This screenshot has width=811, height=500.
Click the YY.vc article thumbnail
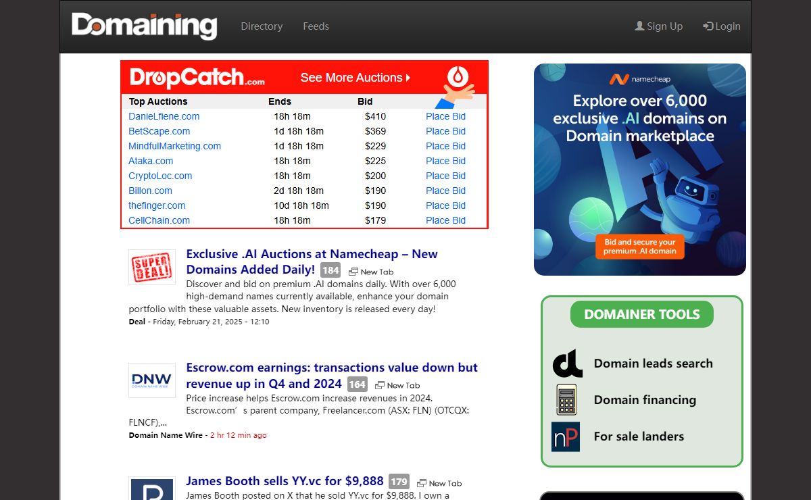[152, 488]
